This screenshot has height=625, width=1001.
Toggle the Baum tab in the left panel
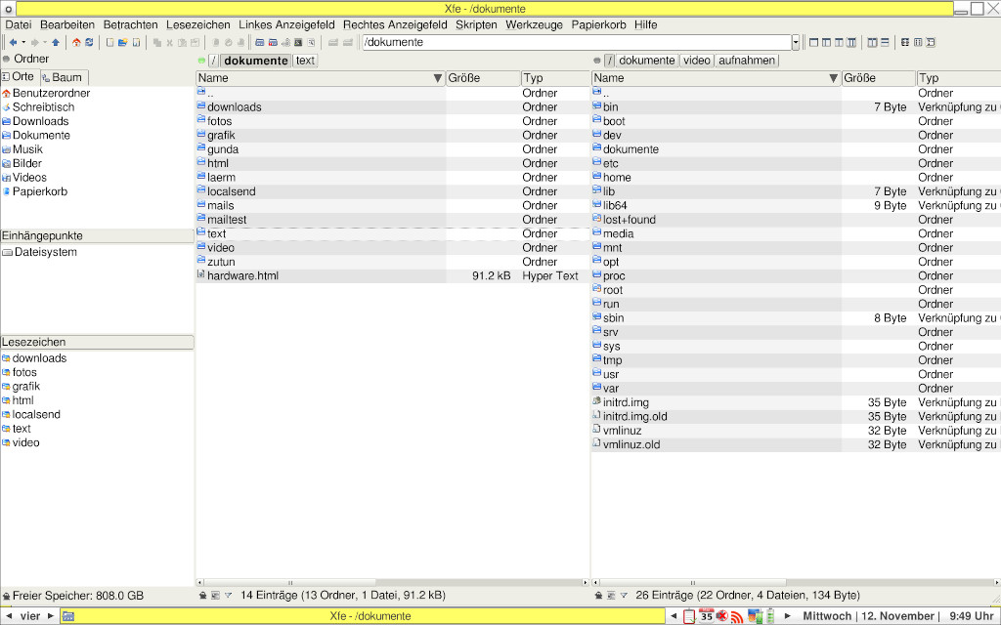[63, 76]
